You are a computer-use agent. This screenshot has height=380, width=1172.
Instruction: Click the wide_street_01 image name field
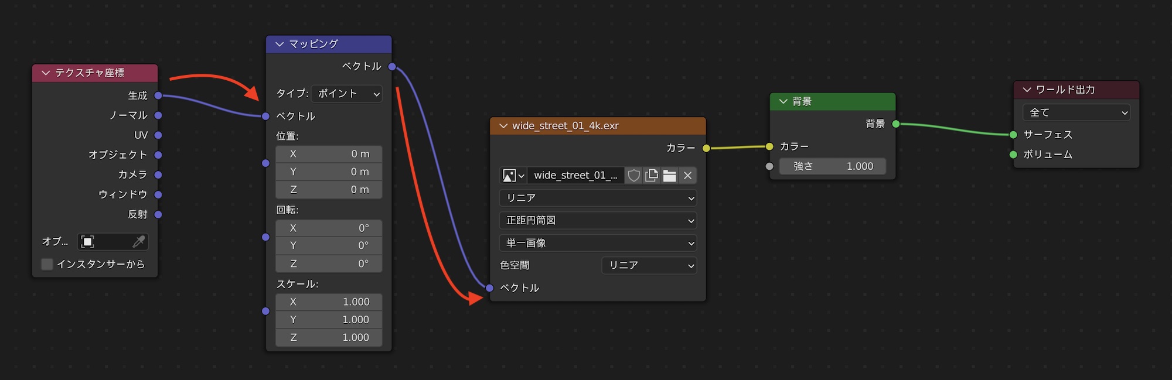coord(575,176)
